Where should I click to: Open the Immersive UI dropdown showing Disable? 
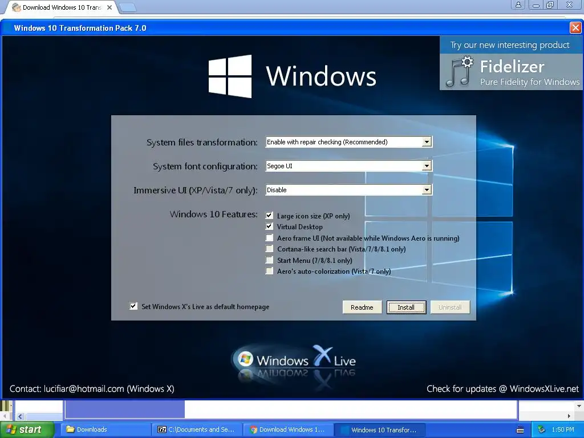click(348, 189)
